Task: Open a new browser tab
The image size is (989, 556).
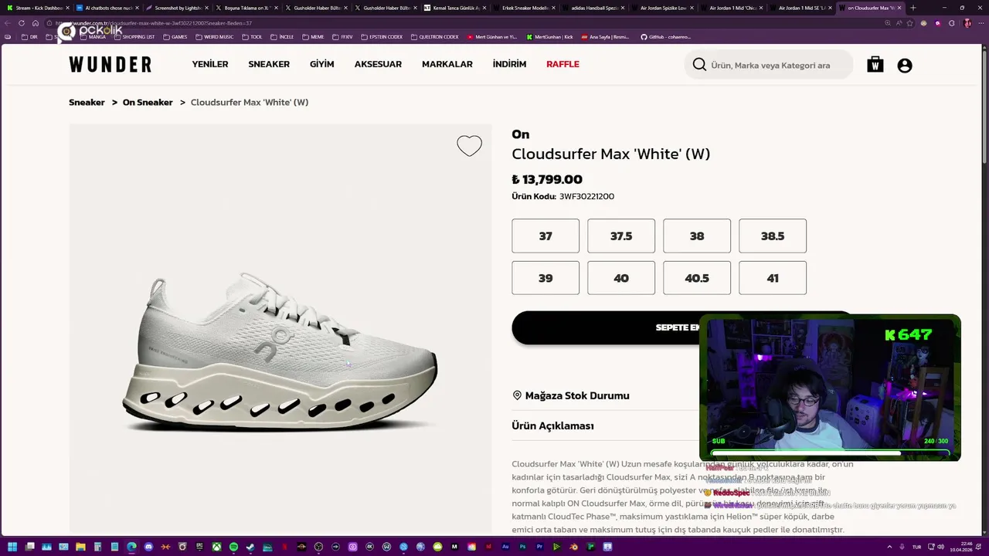Action: tap(913, 8)
